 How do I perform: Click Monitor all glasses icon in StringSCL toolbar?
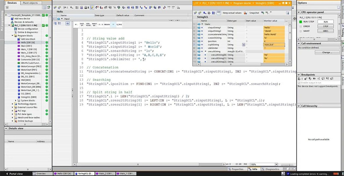coord(219,13)
